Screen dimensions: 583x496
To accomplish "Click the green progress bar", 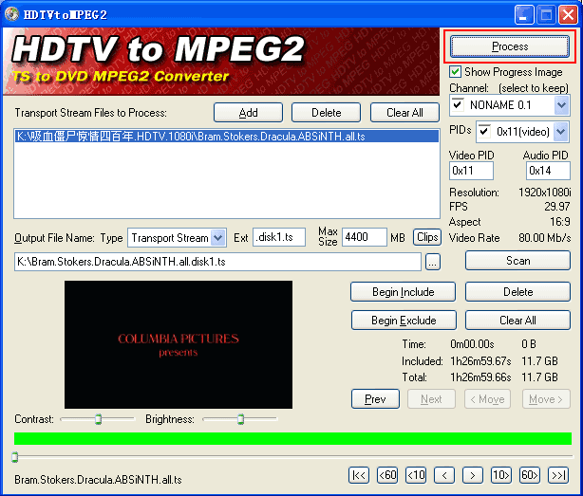I will [292, 438].
